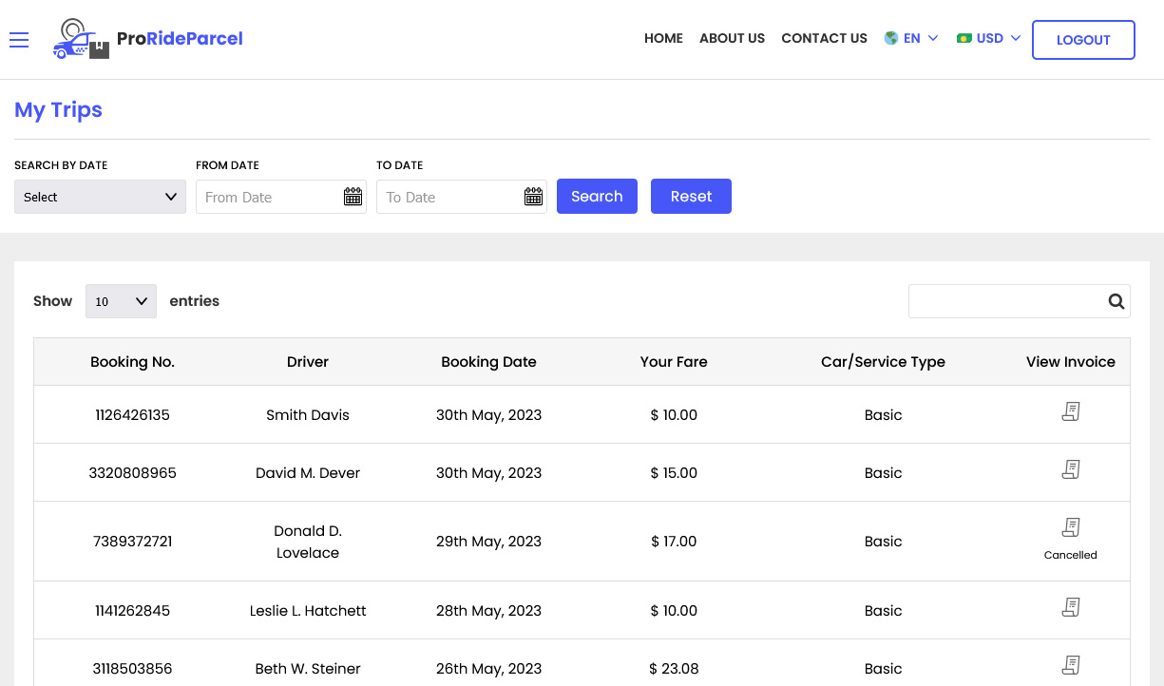The width and height of the screenshot is (1164, 686).
Task: Open the Show entries count dropdown
Action: pyautogui.click(x=121, y=301)
